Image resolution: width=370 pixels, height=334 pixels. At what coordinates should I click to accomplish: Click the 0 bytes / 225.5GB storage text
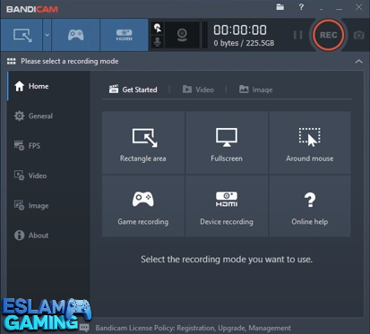(x=244, y=43)
